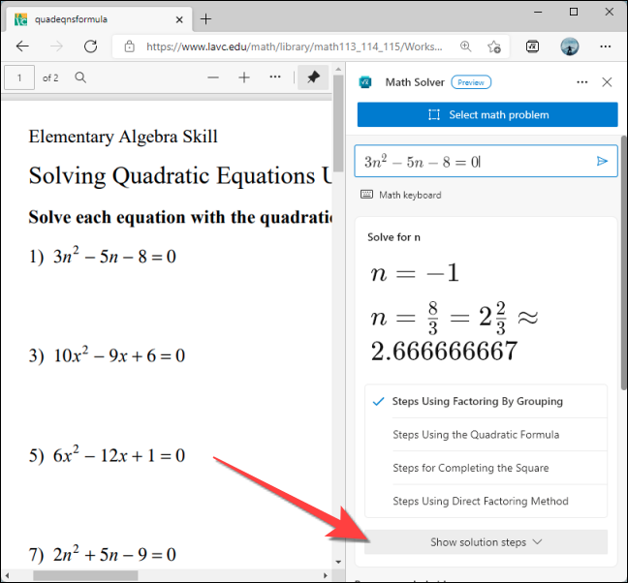
Task: Go back using the back arrow
Action: pyautogui.click(x=22, y=46)
